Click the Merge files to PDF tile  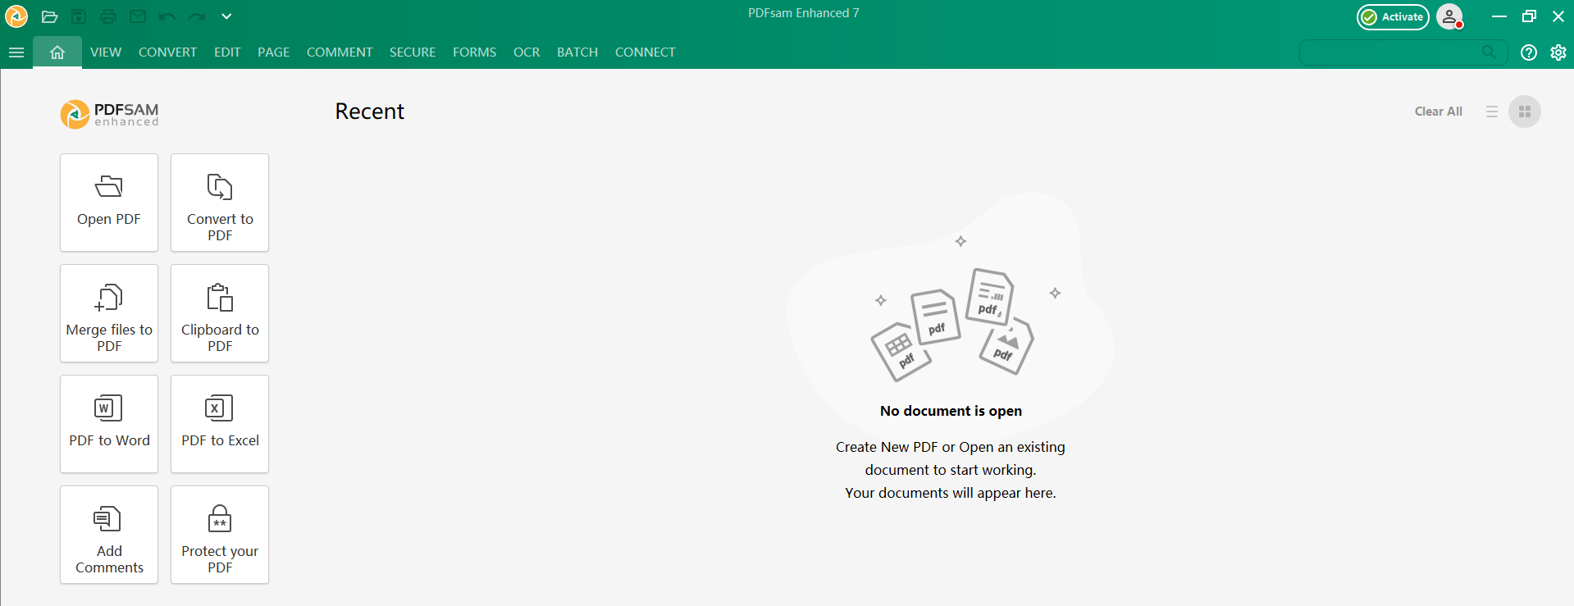click(109, 313)
